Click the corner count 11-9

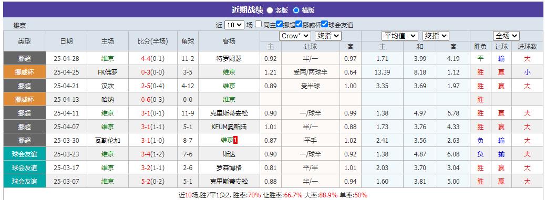pyautogui.click(x=188, y=113)
